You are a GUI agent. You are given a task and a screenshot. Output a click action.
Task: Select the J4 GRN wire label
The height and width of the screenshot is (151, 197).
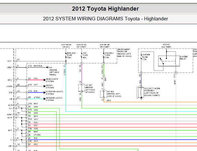coord(33,107)
